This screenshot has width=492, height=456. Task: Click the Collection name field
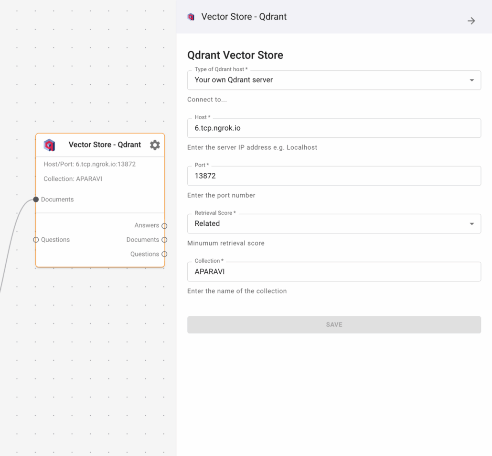pyautogui.click(x=333, y=272)
